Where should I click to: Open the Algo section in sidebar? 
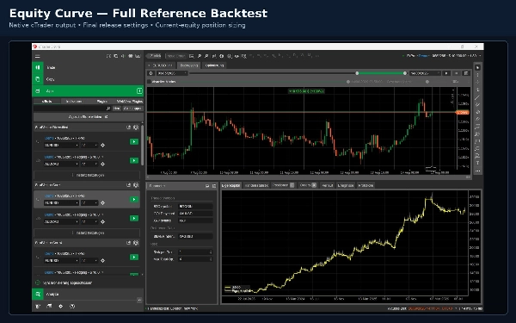(x=88, y=90)
